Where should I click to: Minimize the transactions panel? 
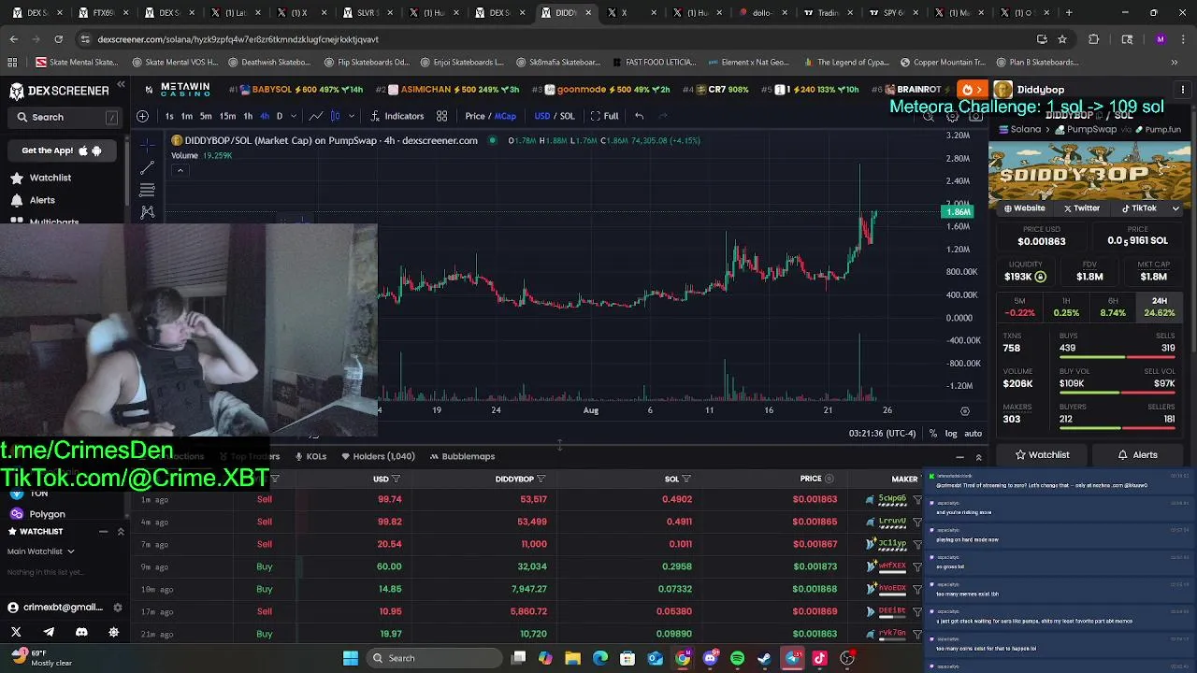959,457
